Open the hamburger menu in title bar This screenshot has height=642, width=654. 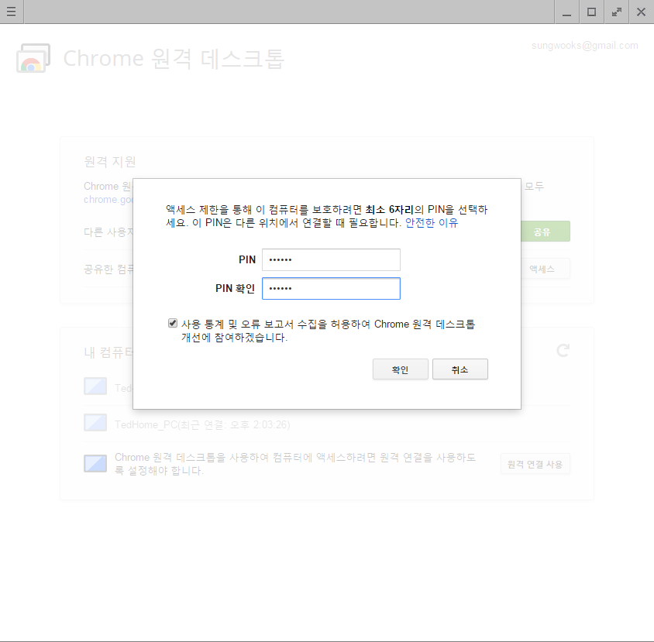coord(12,12)
